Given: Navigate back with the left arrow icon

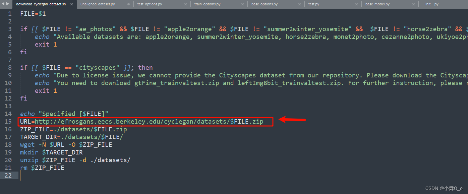Looking at the screenshot, I should pos(3,4).
